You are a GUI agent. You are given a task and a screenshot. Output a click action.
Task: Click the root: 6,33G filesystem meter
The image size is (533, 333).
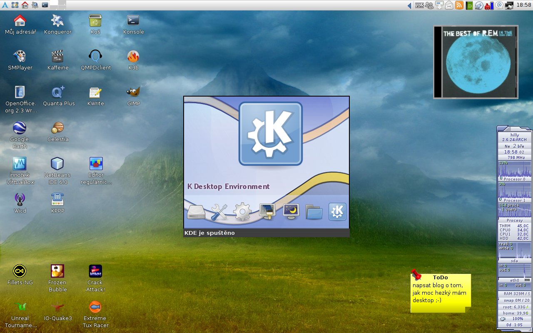coord(515,307)
